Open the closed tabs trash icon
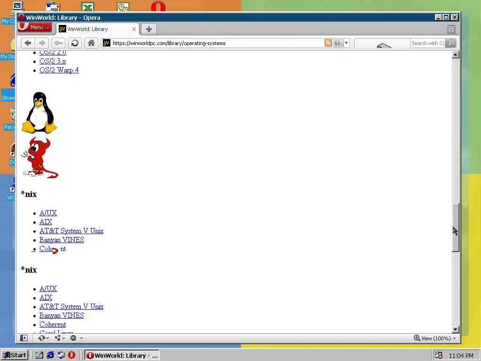 451,30
